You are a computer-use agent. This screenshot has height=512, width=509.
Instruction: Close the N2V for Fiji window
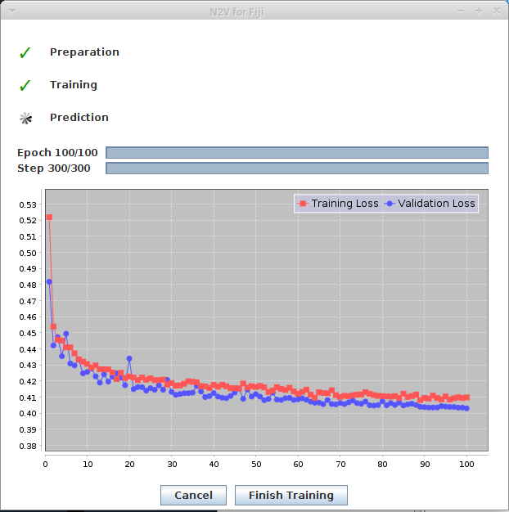coord(497,11)
